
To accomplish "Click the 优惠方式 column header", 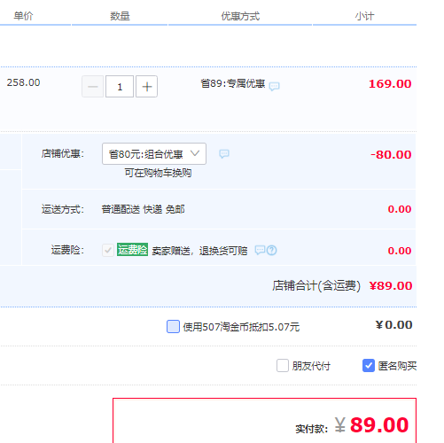I will coord(240,16).
